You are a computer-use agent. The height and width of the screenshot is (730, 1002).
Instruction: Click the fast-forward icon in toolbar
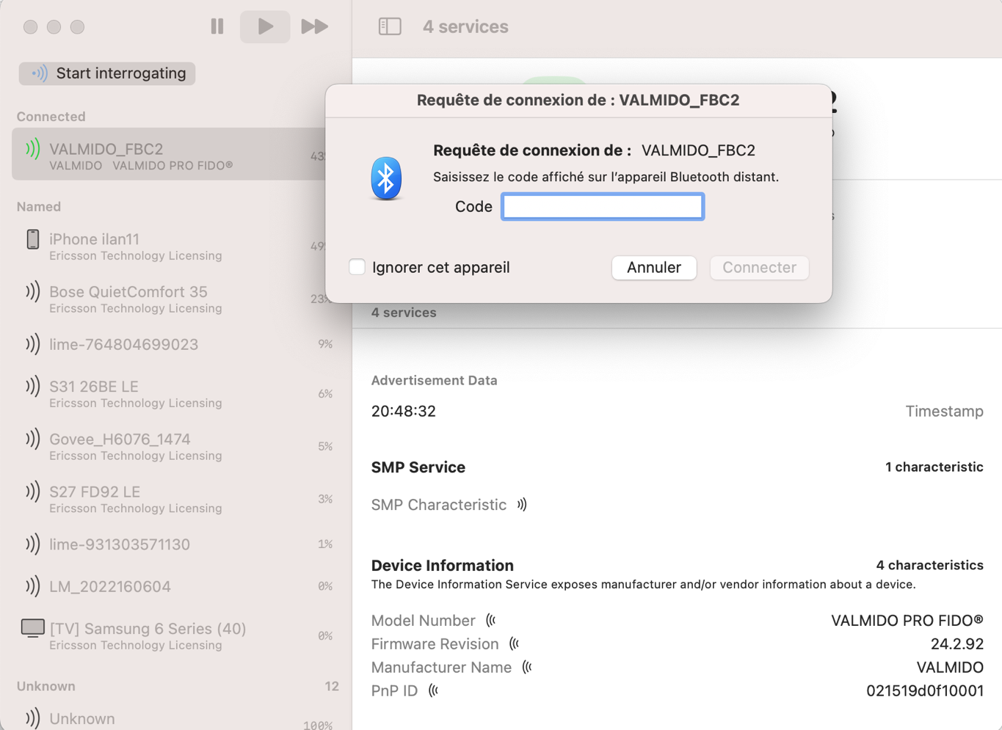(x=315, y=26)
